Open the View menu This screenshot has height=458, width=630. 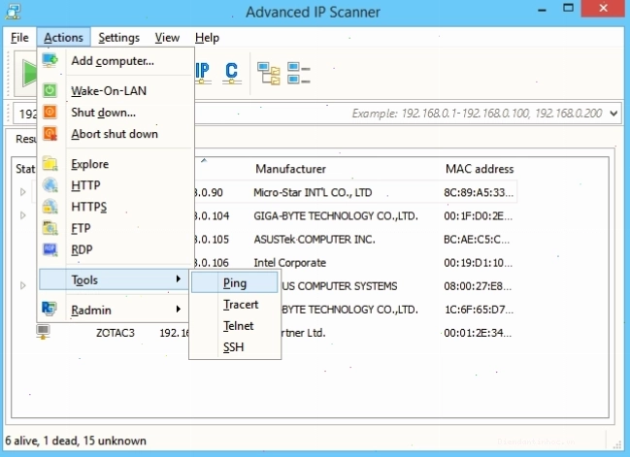tap(167, 38)
